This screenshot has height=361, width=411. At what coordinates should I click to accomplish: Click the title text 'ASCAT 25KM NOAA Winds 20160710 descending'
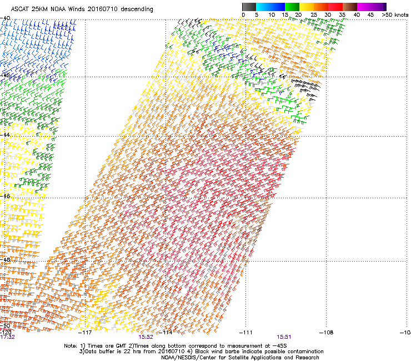coord(82,9)
